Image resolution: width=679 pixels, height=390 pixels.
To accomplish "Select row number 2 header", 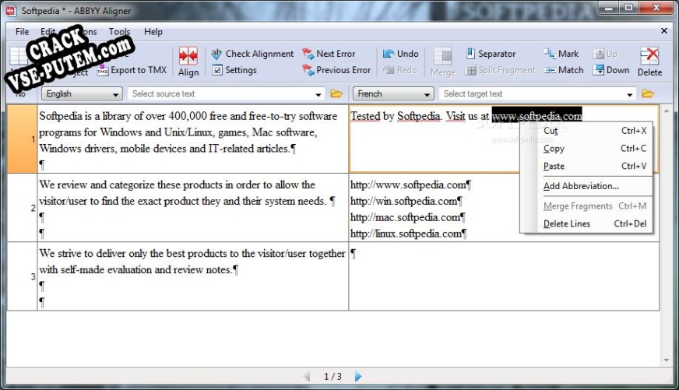I will (22, 208).
